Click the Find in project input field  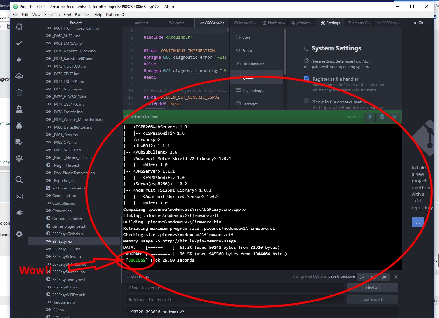click(x=235, y=288)
